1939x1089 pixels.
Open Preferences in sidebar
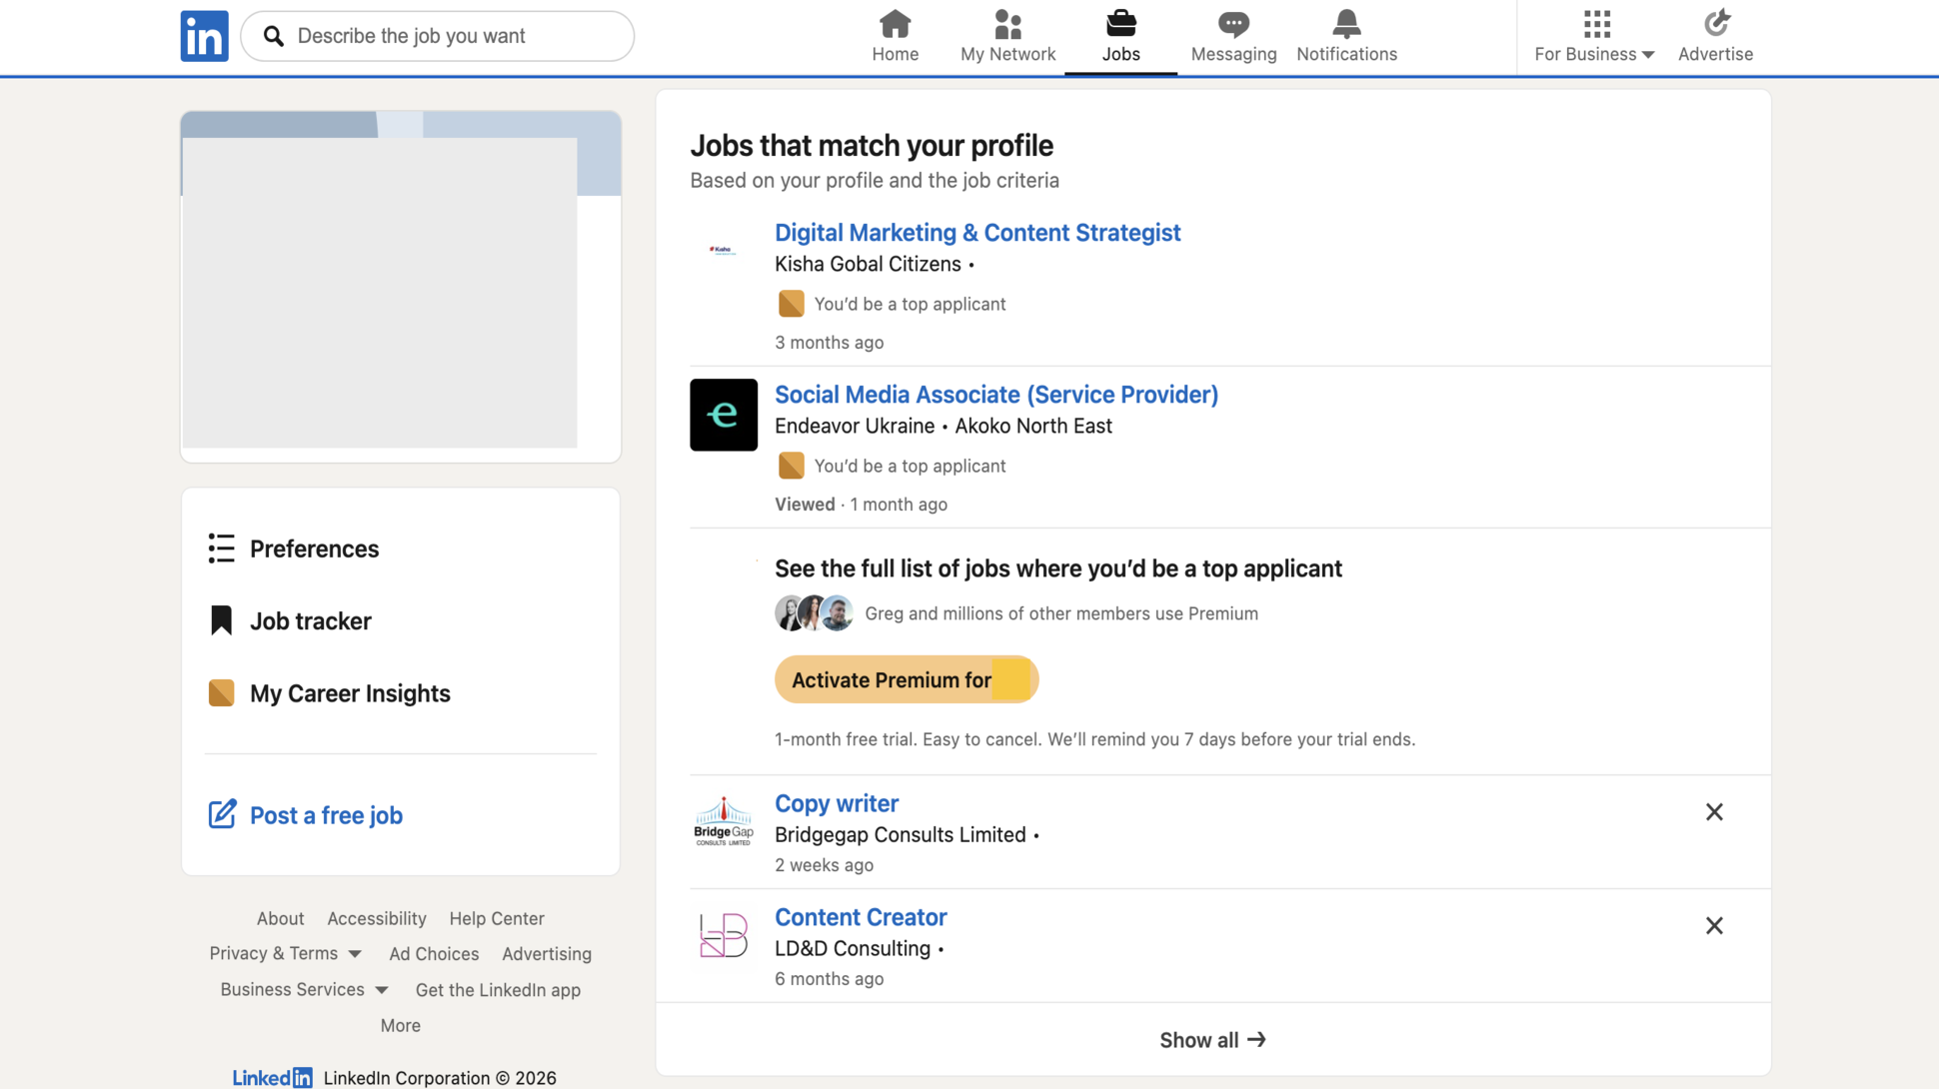click(314, 548)
